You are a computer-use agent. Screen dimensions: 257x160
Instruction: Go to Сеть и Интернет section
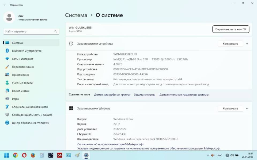tap(22, 59)
